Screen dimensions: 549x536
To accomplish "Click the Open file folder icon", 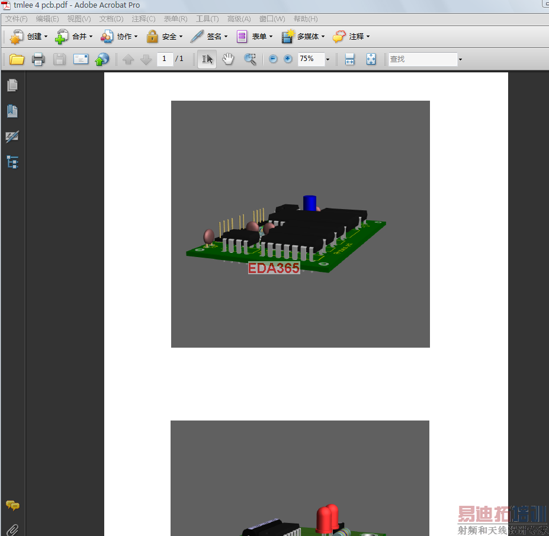I will point(17,59).
